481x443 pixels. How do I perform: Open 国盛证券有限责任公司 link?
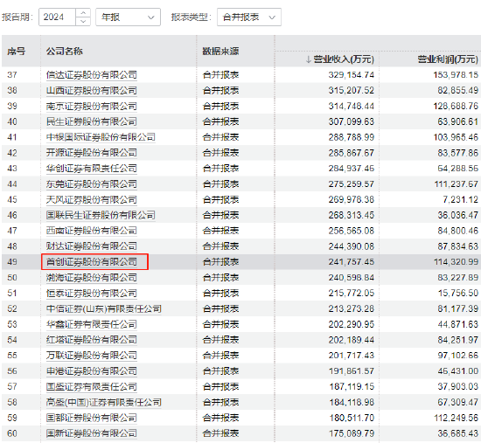click(x=92, y=386)
